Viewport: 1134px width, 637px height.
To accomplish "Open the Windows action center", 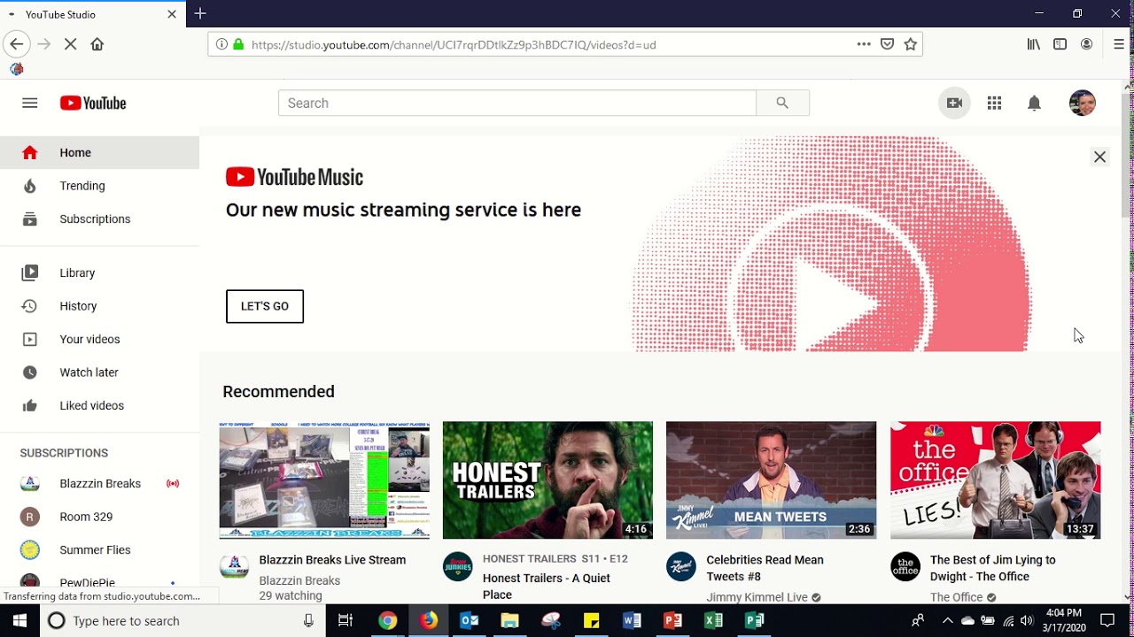I will pos(1107,621).
